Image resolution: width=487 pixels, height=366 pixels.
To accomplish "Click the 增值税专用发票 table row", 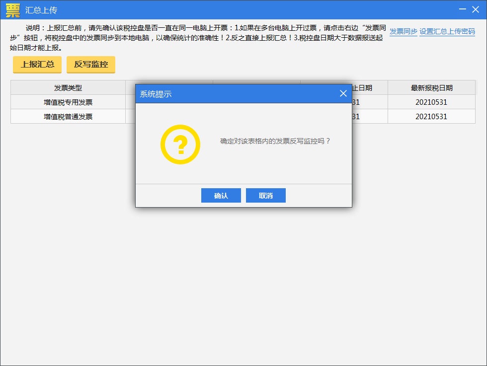I will click(68, 102).
